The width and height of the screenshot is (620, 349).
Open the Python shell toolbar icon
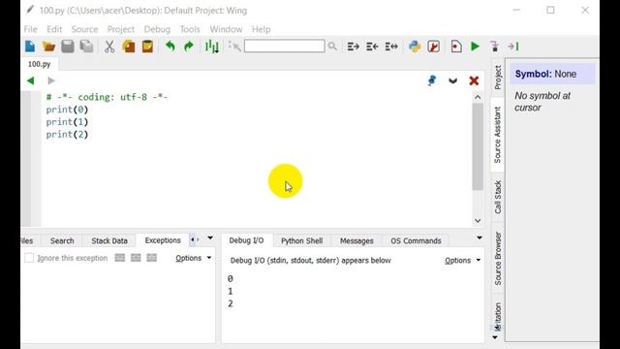coord(415,47)
